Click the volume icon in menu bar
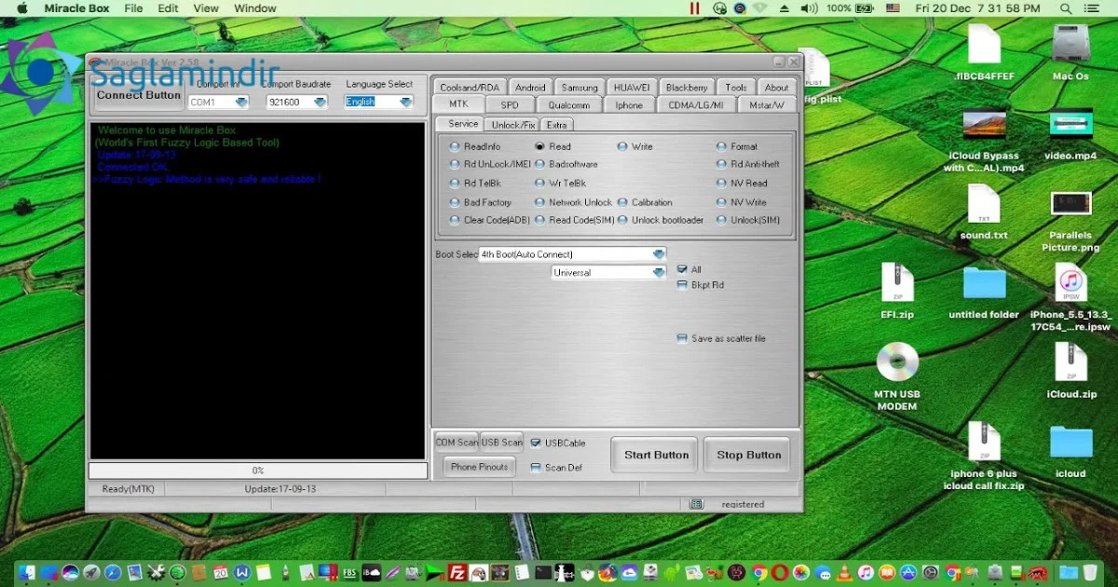1118x587 pixels. point(809,8)
